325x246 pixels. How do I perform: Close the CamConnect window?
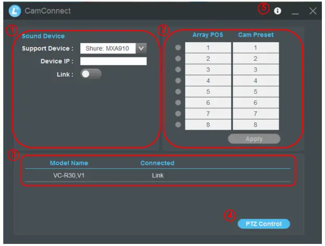click(x=312, y=11)
